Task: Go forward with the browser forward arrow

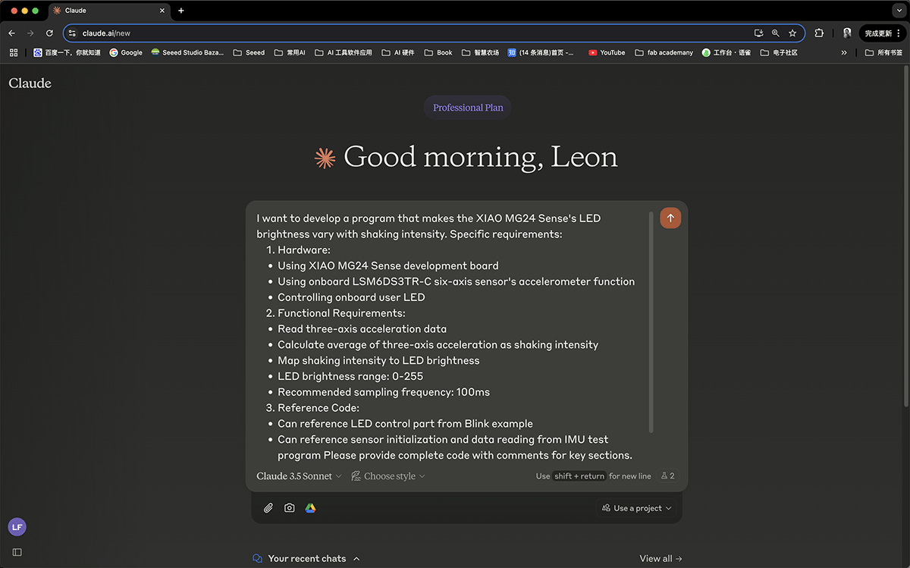Action: [30, 33]
